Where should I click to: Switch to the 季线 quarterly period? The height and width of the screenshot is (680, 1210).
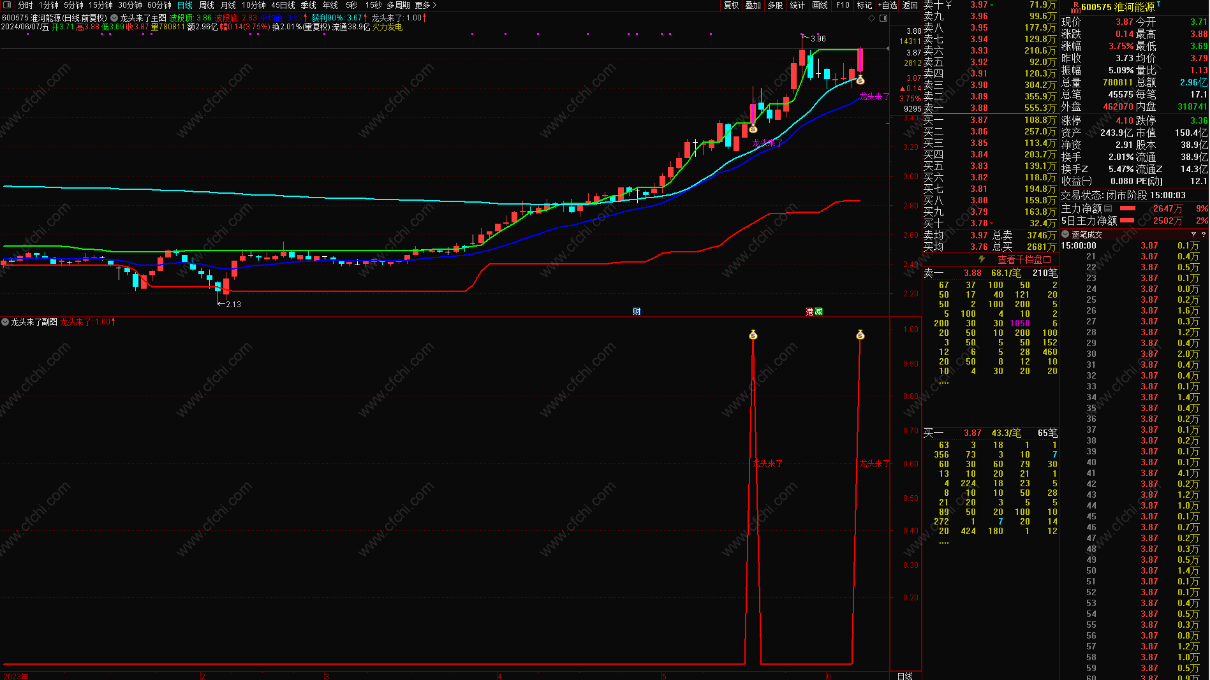tap(309, 5)
